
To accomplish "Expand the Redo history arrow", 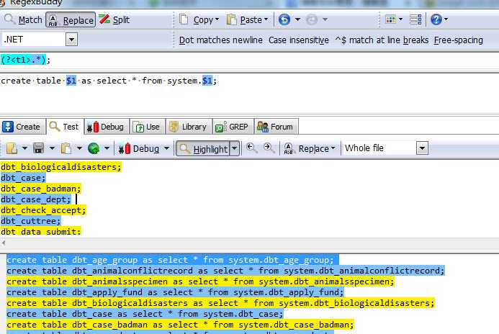I will (x=325, y=19).
